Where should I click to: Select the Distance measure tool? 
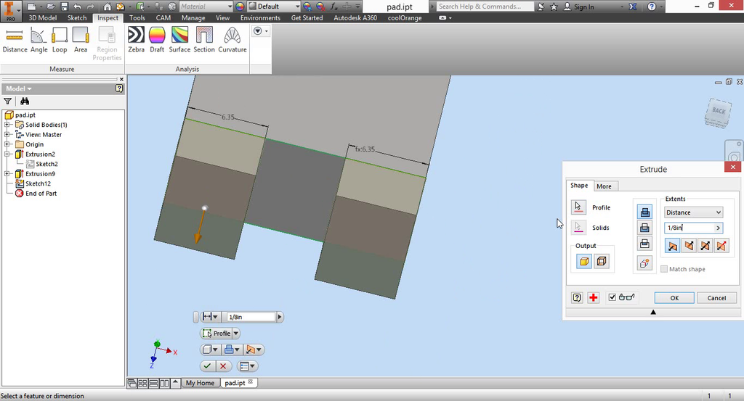click(15, 40)
